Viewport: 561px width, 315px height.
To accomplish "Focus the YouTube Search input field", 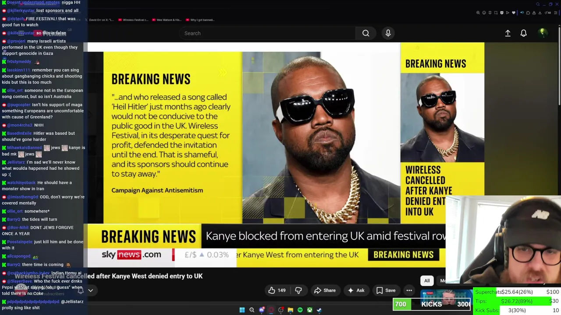I will (267, 33).
